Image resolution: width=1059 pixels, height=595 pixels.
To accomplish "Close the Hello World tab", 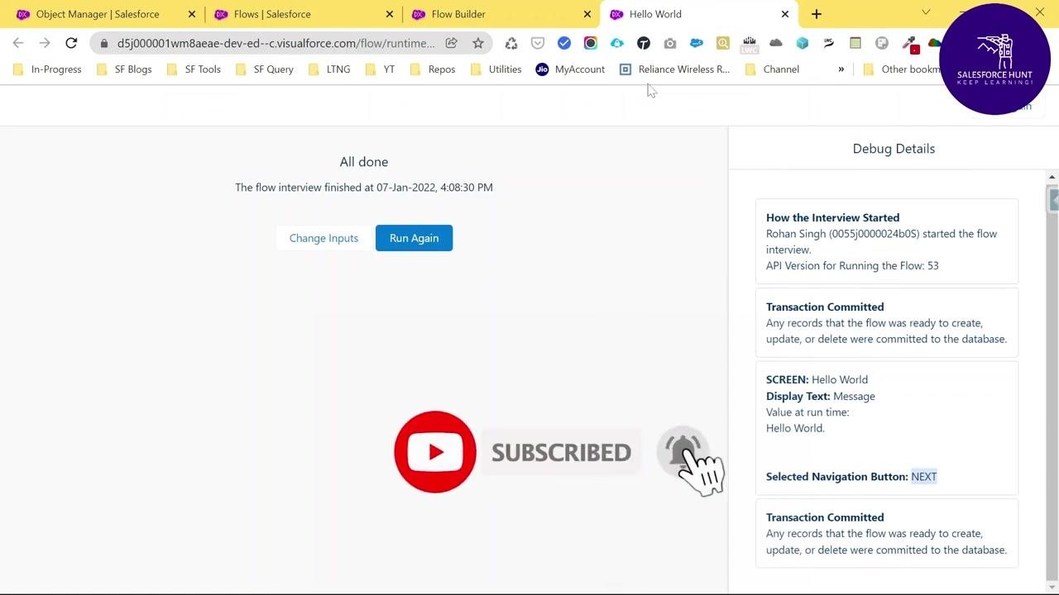I will coord(785,14).
